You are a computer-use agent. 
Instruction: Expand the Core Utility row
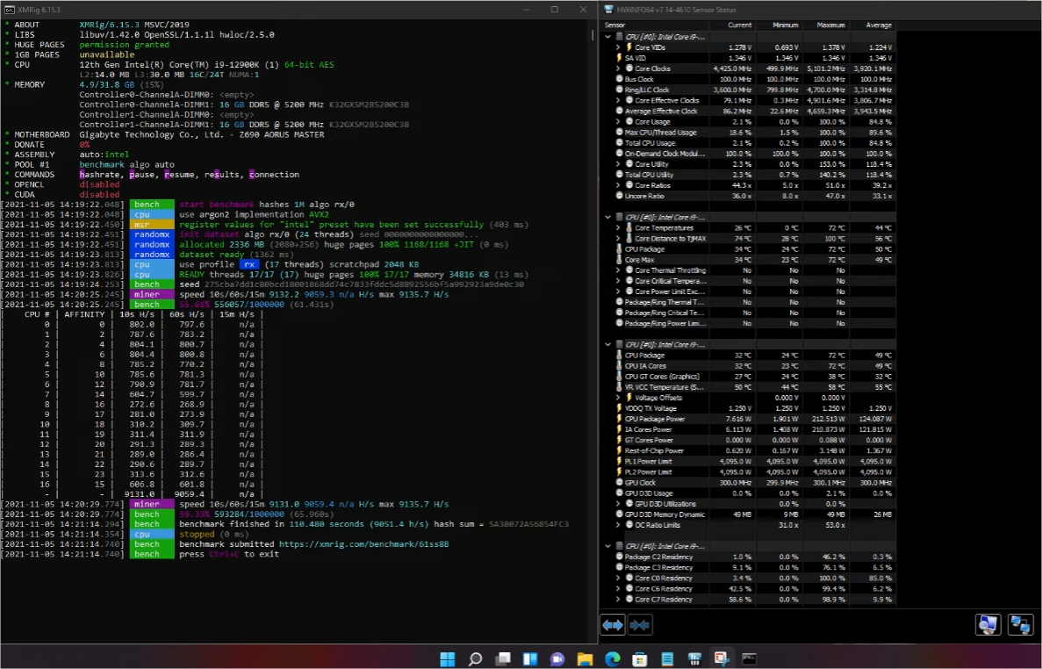(x=618, y=164)
